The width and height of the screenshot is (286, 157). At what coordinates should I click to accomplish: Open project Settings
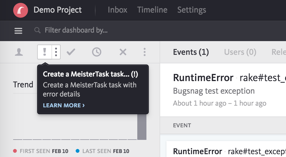point(192,10)
